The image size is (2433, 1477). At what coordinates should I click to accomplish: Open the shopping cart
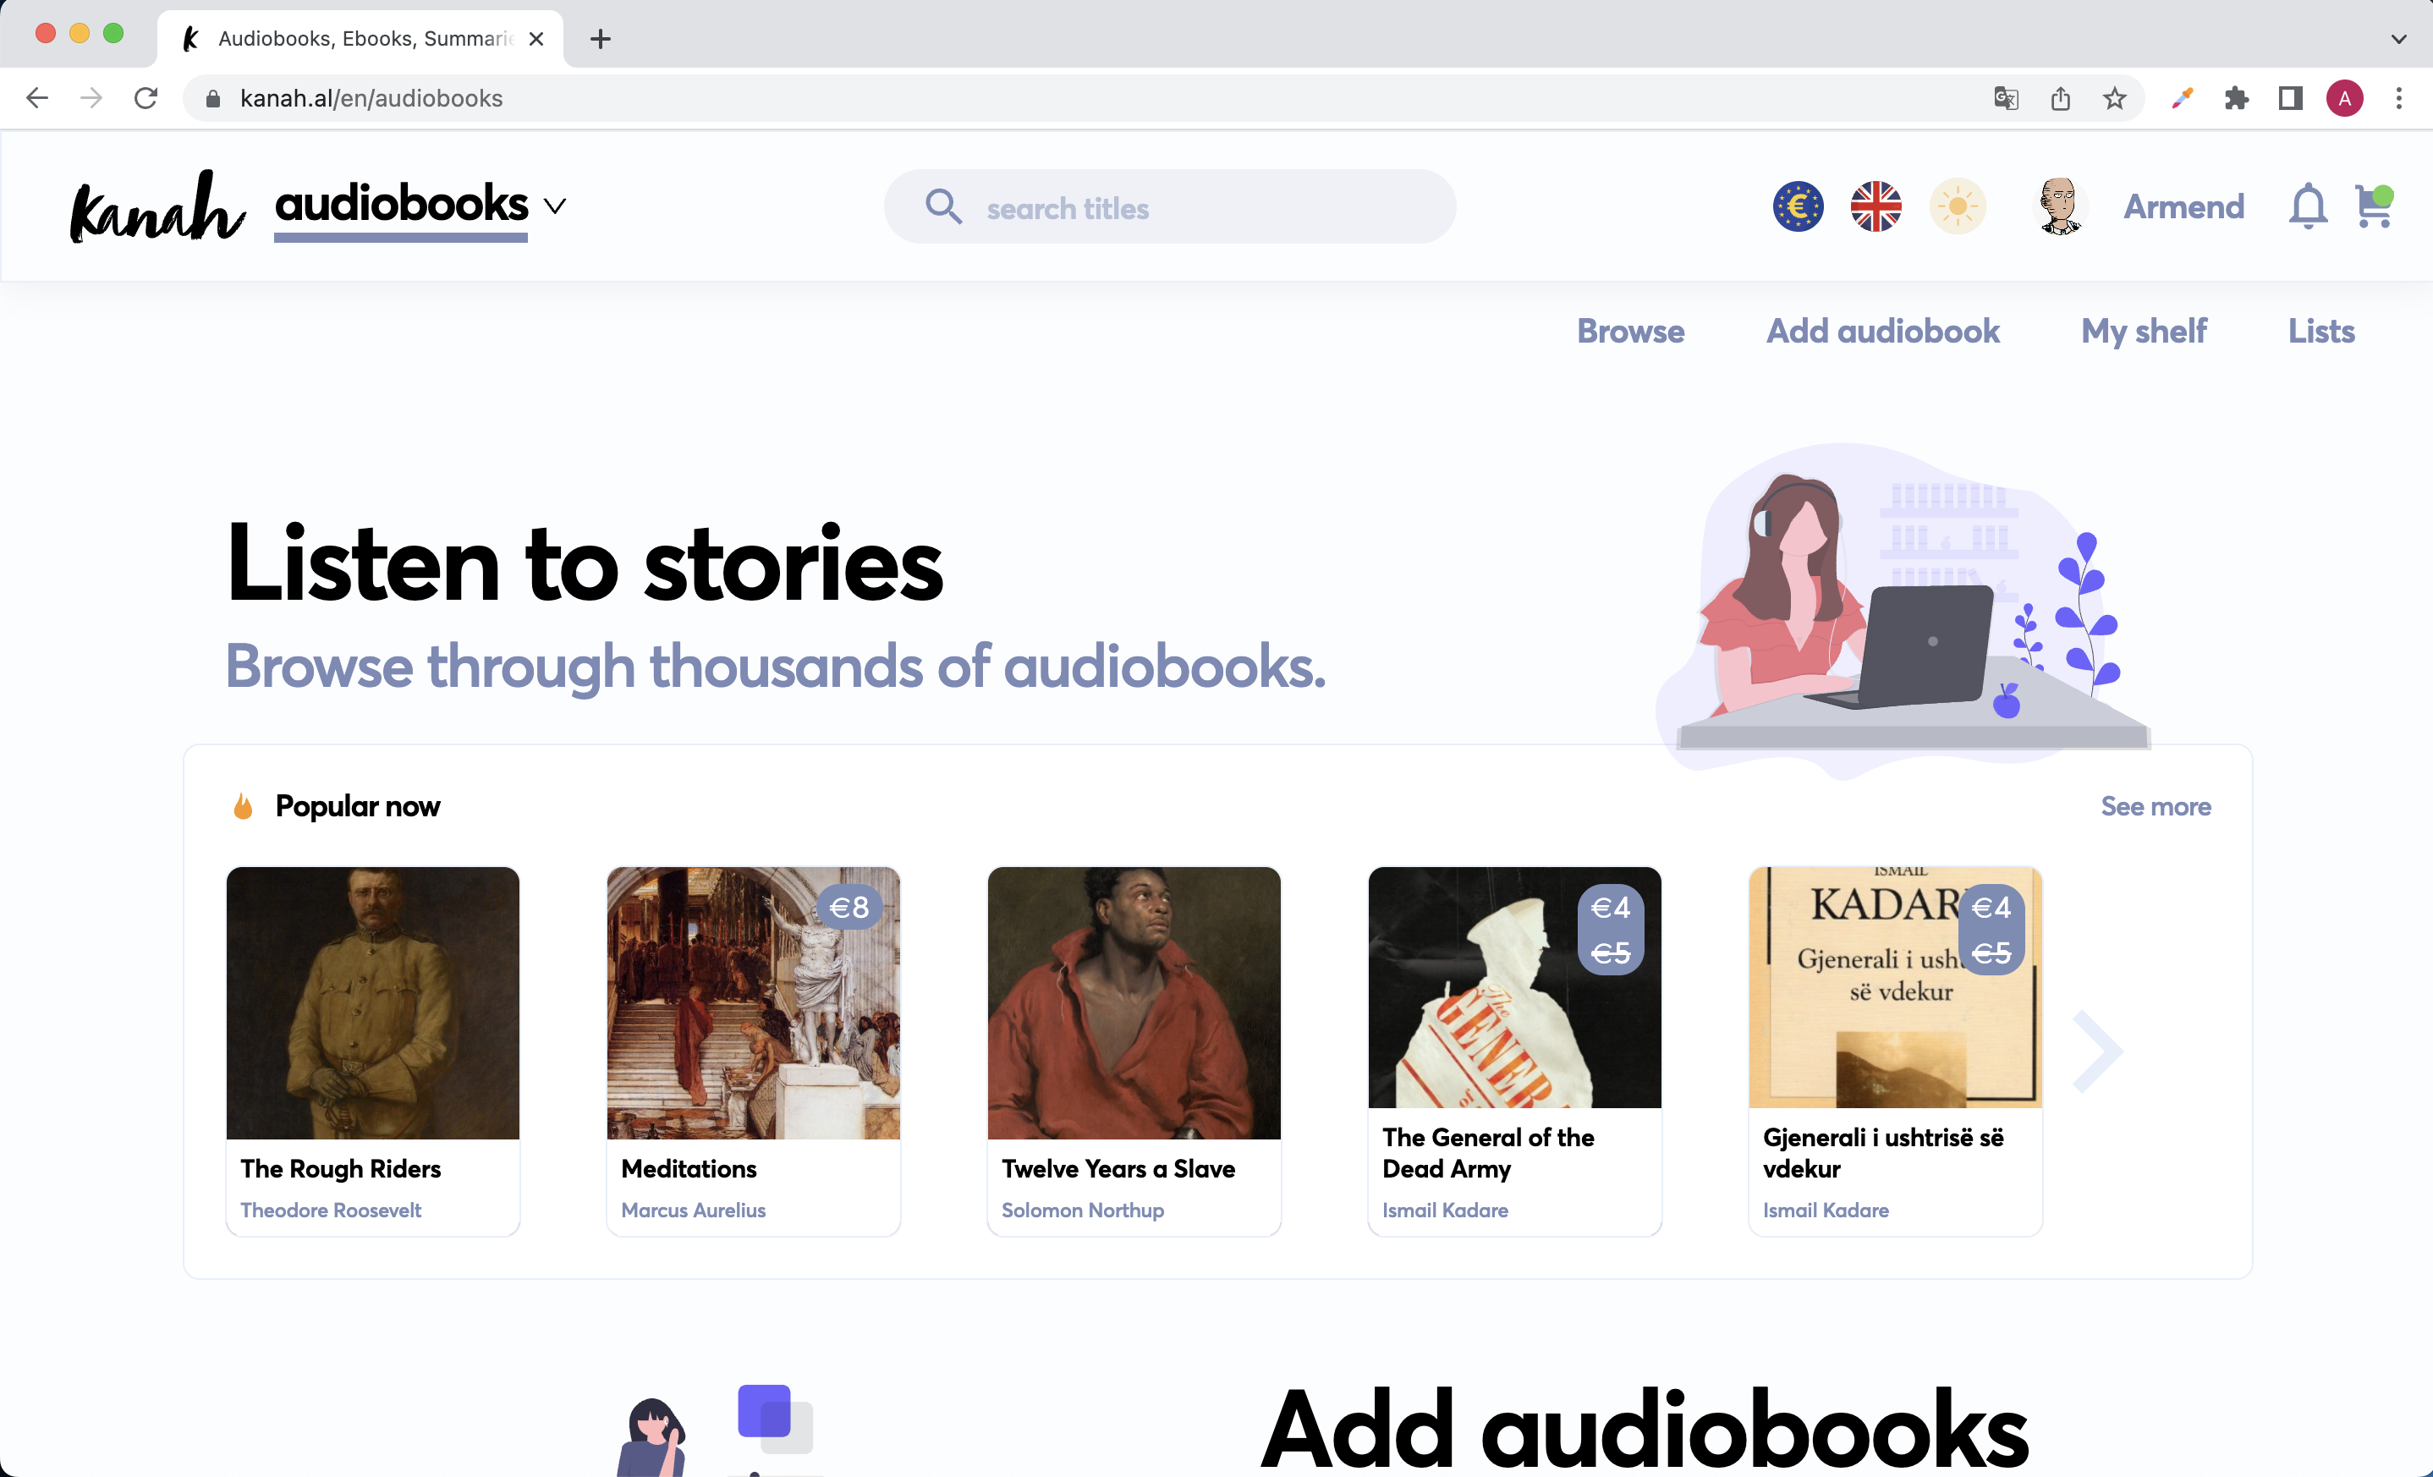click(2374, 207)
